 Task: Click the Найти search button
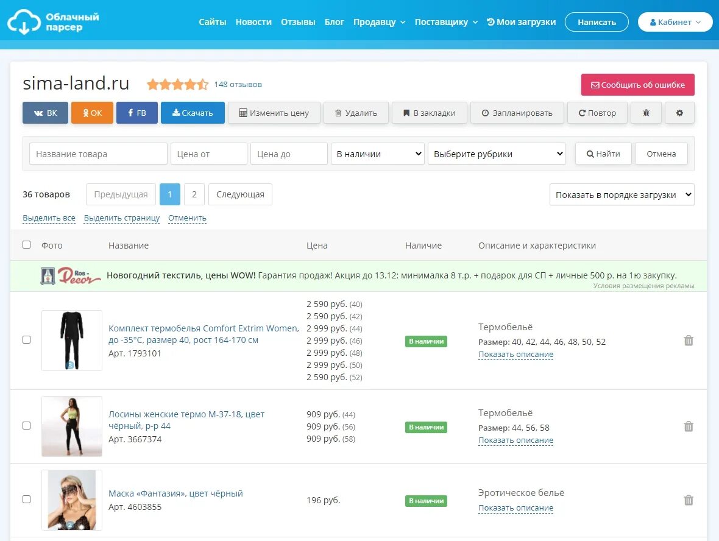point(603,154)
